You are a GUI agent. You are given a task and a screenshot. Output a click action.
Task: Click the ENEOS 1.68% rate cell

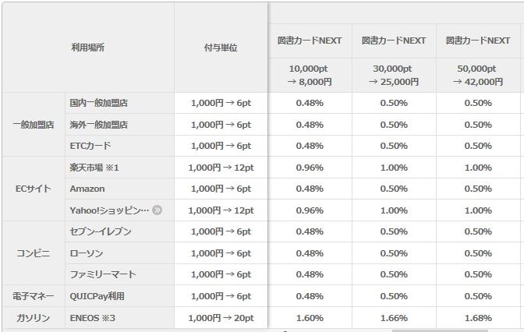(478, 318)
